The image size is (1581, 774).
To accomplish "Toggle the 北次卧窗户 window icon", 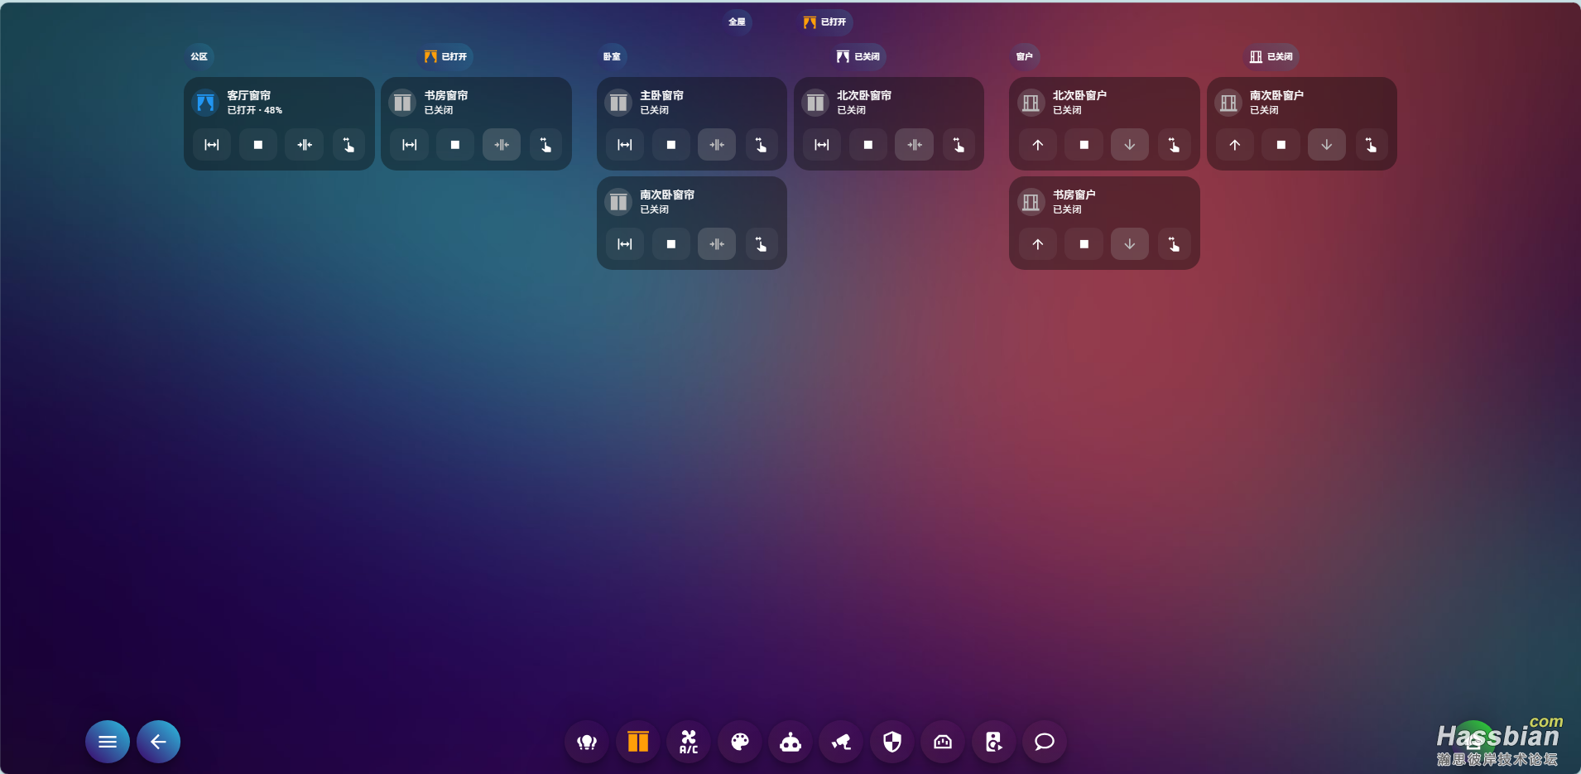I will (x=1031, y=103).
